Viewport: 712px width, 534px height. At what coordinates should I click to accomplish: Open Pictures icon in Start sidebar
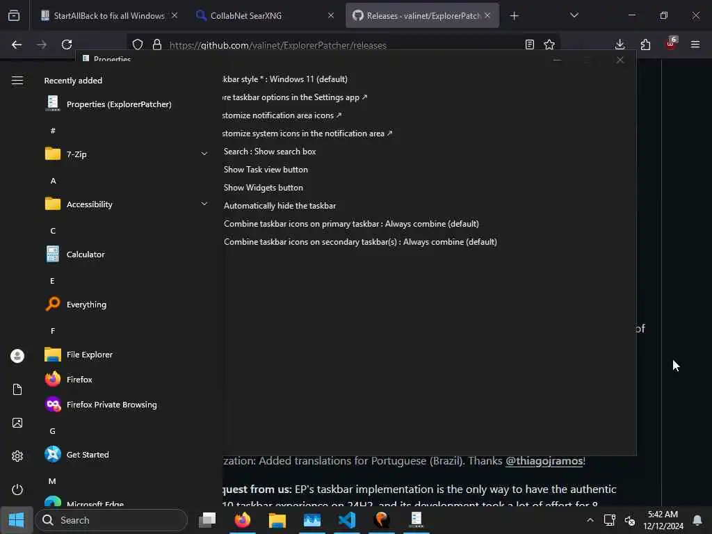(17, 423)
